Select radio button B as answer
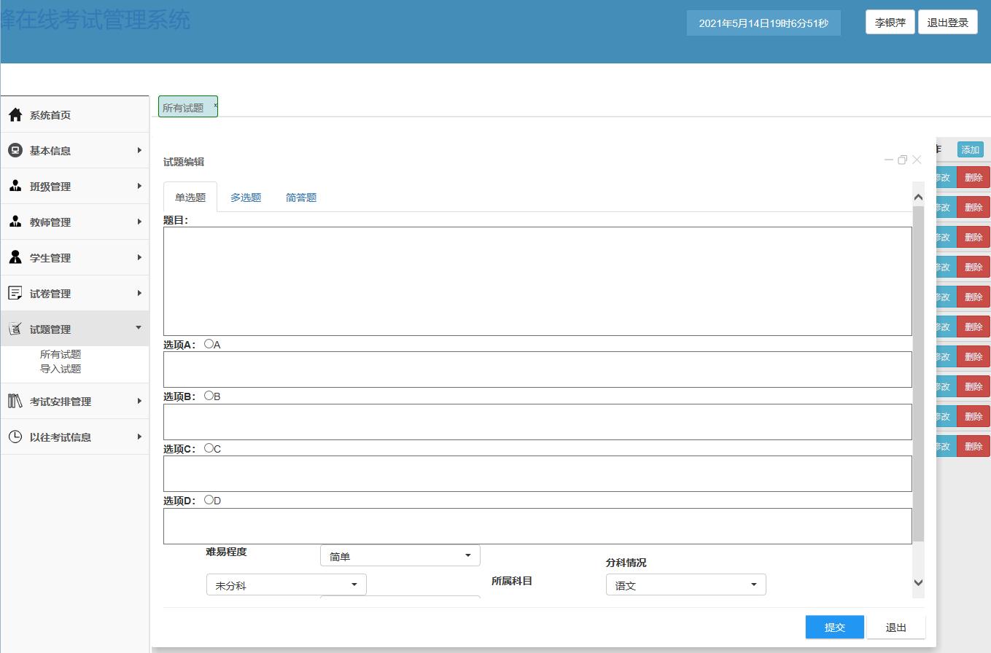The image size is (991, 653). [x=209, y=396]
